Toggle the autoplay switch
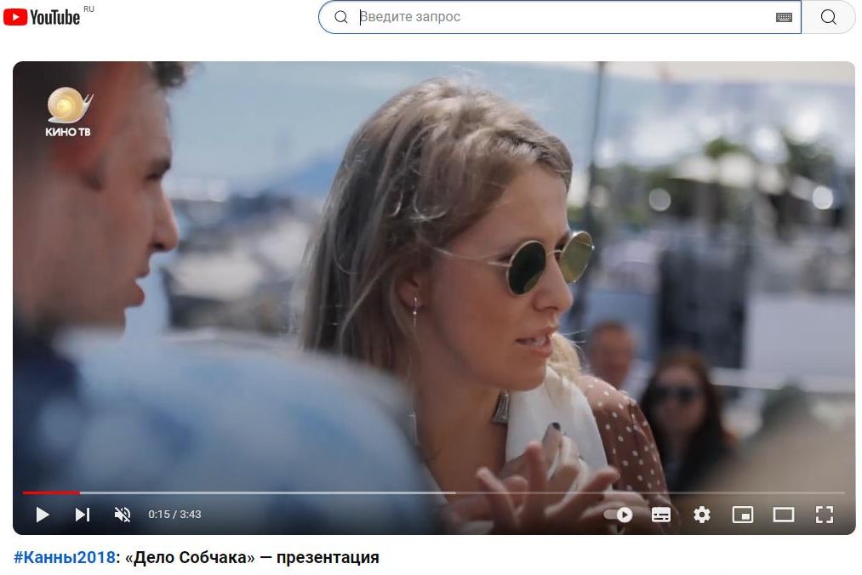Screen dimensions: 862x575 (x=619, y=515)
